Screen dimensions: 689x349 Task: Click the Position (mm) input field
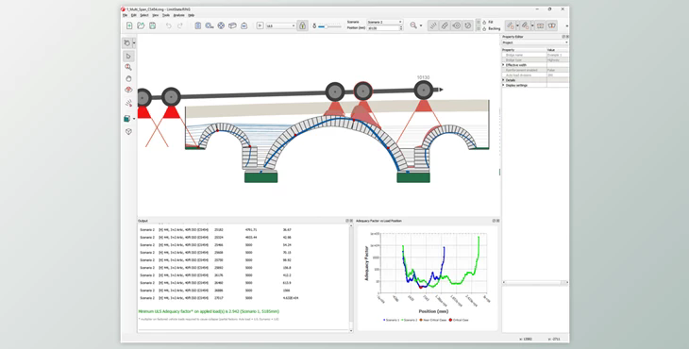(x=383, y=27)
